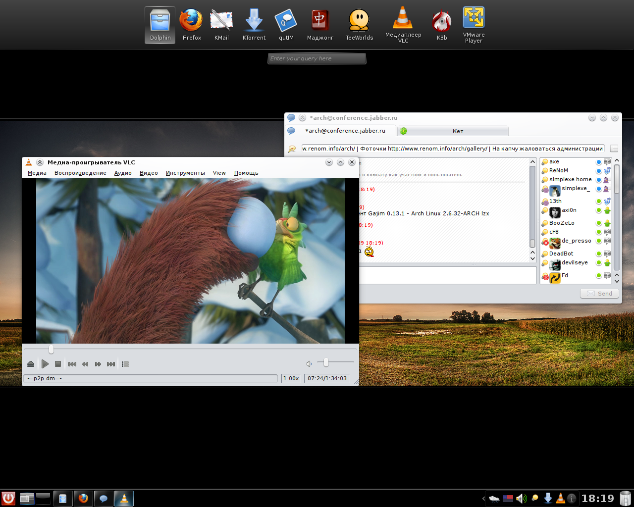
Task: Open VMware Player from the dock
Action: click(x=474, y=25)
